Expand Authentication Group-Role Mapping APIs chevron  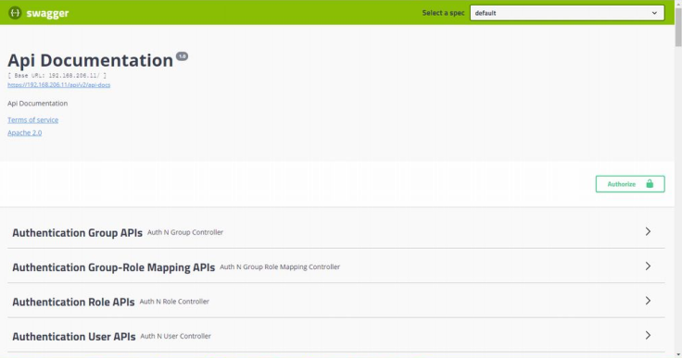pos(648,266)
